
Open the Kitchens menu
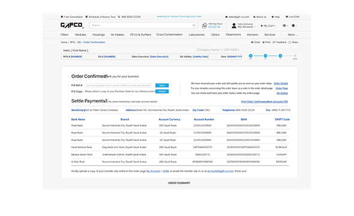click(x=253, y=35)
